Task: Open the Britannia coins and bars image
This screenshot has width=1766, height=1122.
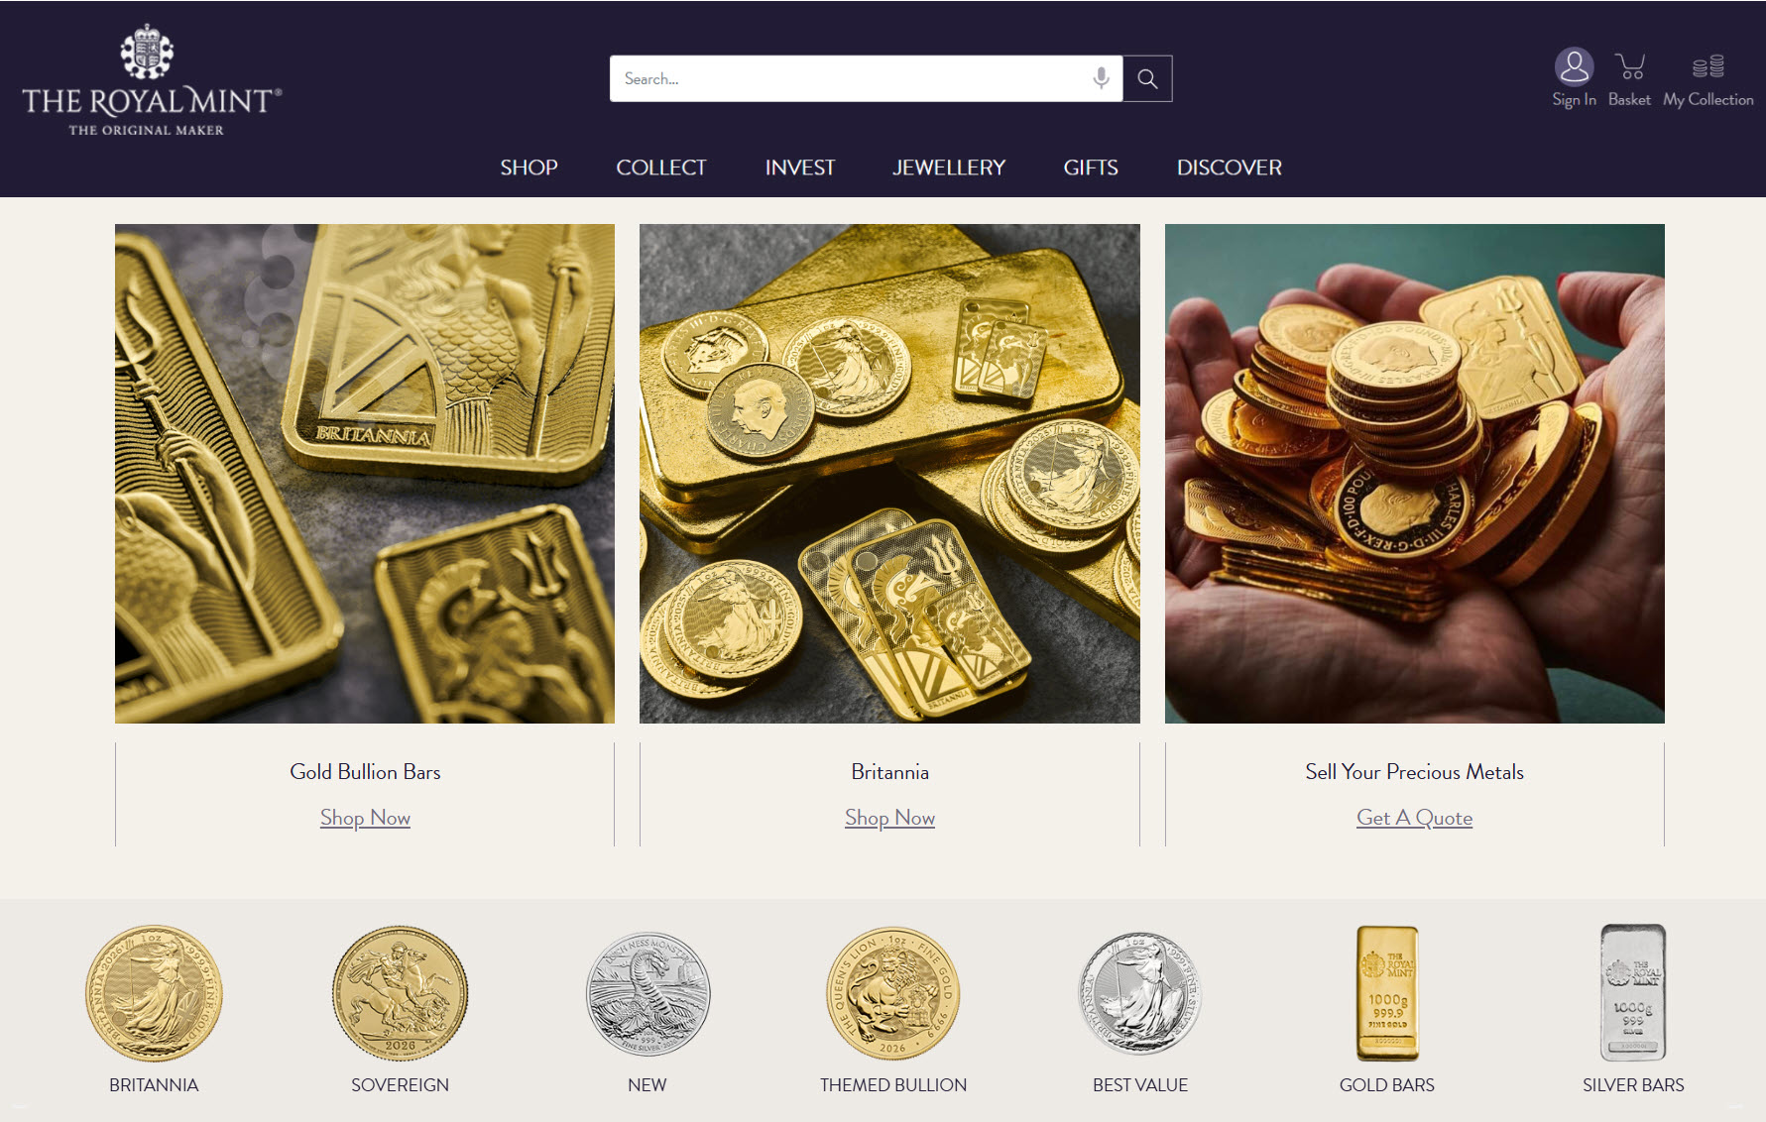Action: [889, 474]
